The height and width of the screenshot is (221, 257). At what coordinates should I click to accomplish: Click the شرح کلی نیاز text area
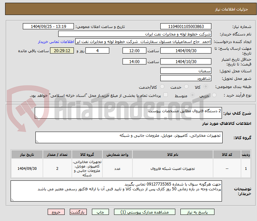[x=128, y=113]
